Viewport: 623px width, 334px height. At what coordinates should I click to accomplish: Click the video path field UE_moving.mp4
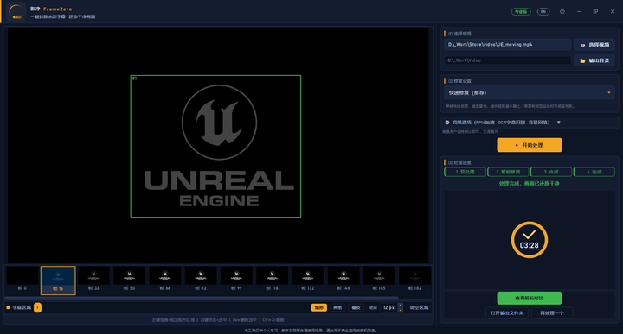507,44
